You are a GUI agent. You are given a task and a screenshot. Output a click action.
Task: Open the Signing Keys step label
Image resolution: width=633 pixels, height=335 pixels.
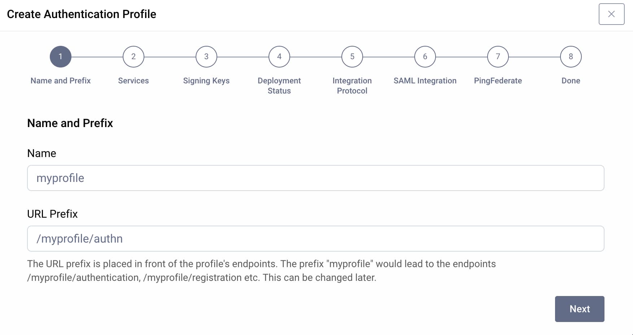point(206,81)
